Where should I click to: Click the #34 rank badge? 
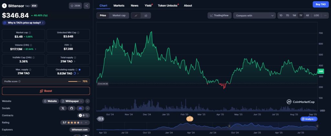point(34,6)
